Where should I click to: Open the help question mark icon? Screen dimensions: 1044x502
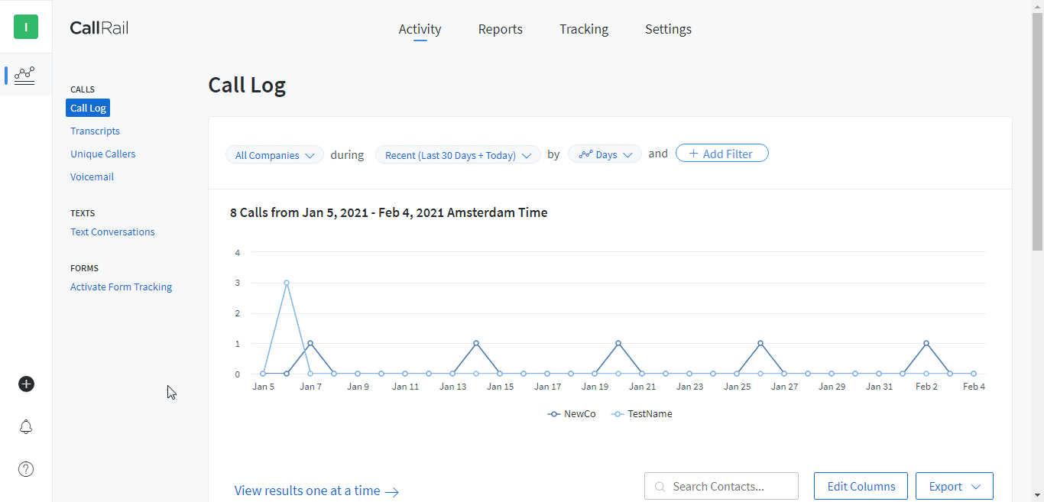click(26, 469)
